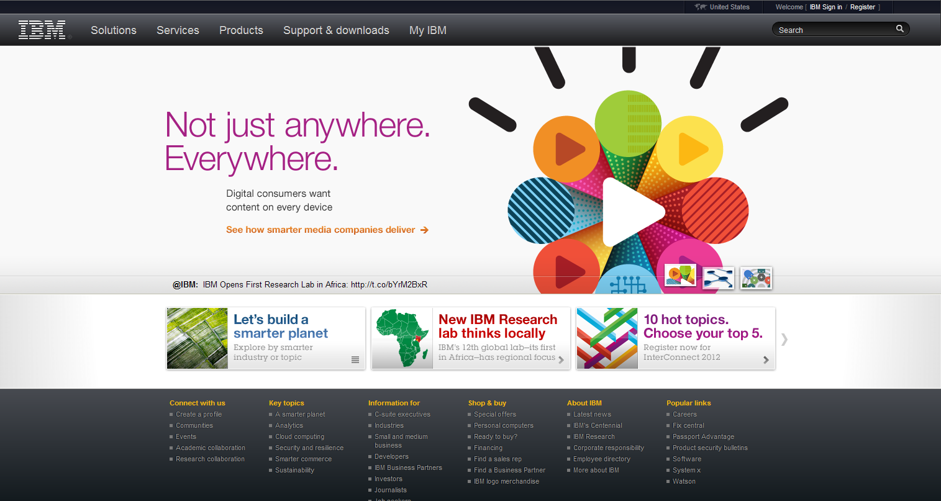941x501 pixels.
Task: Open Let's build a smarter planet heading
Action: [281, 326]
